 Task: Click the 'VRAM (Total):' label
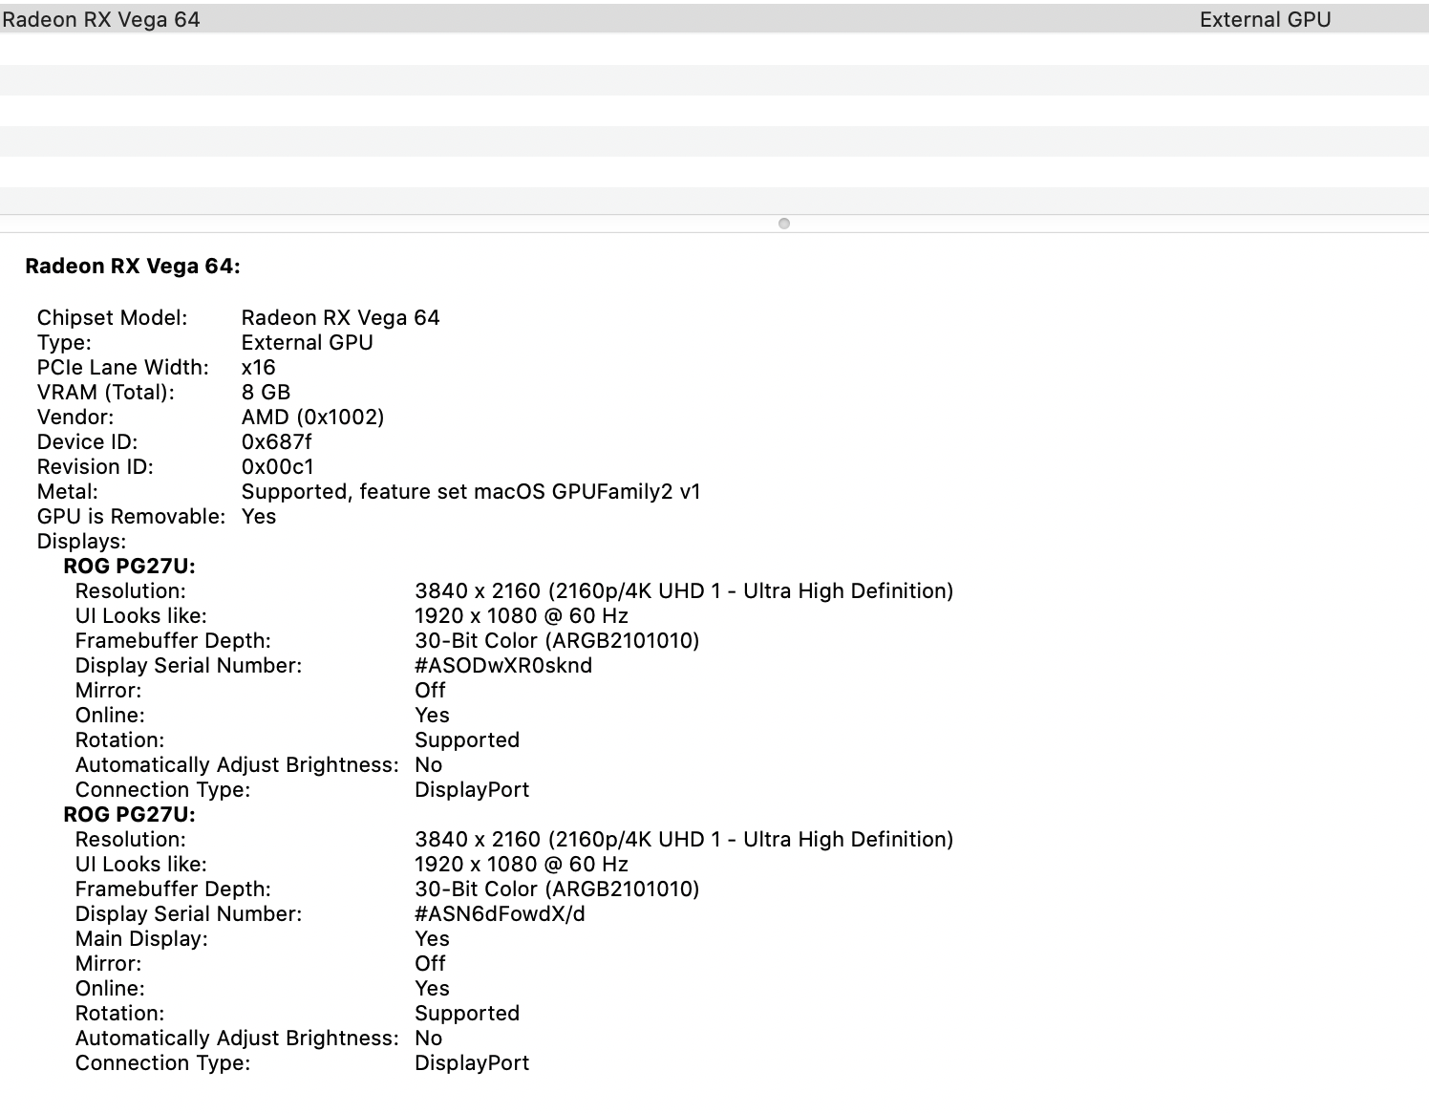[106, 393]
